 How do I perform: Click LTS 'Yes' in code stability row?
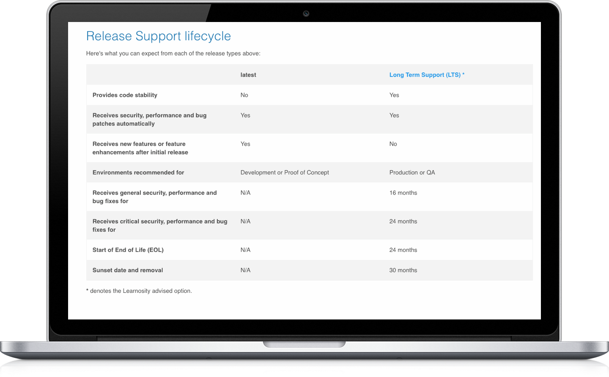(394, 95)
